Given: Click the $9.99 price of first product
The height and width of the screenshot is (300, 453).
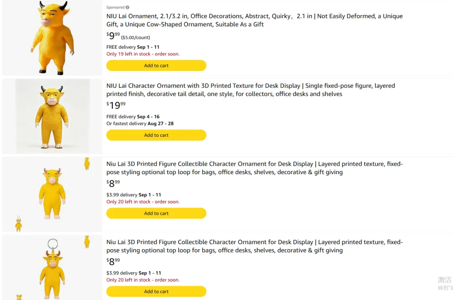Looking at the screenshot, I should tap(113, 36).
